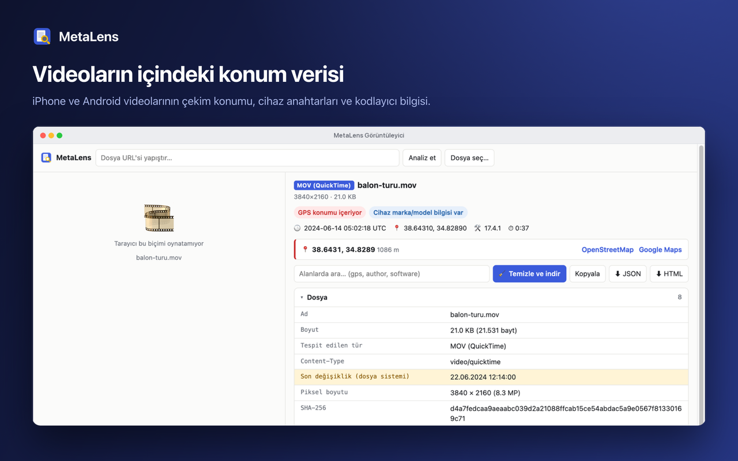Click the SHA-256 hash value
The image size is (738, 461).
click(x=566, y=414)
